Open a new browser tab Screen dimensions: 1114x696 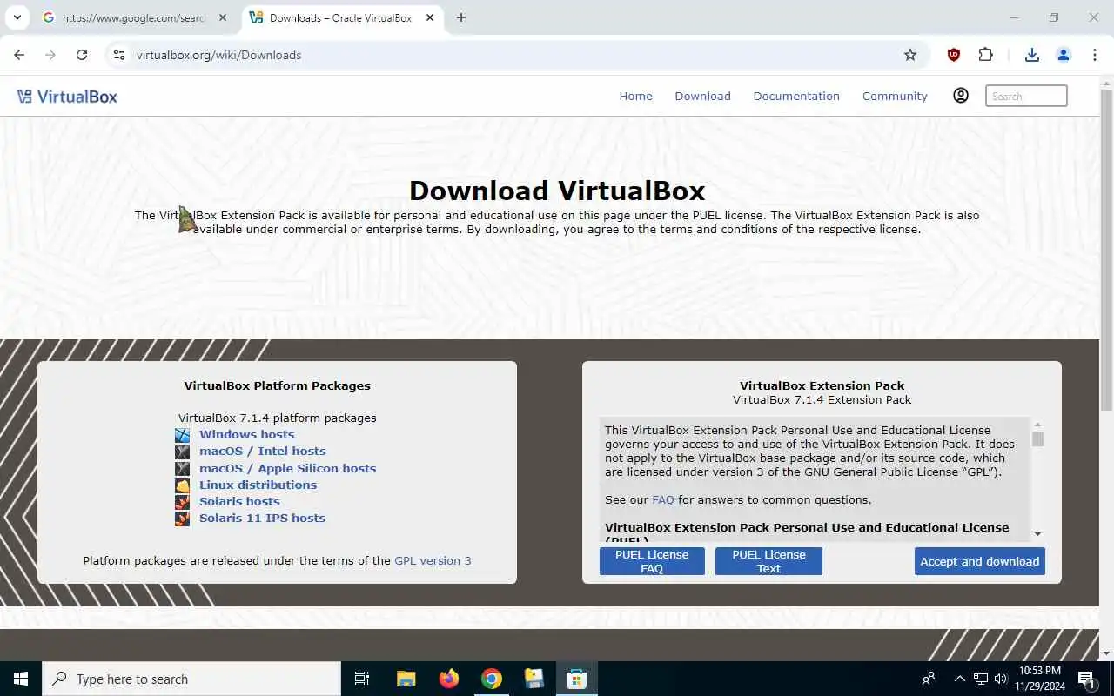[461, 17]
